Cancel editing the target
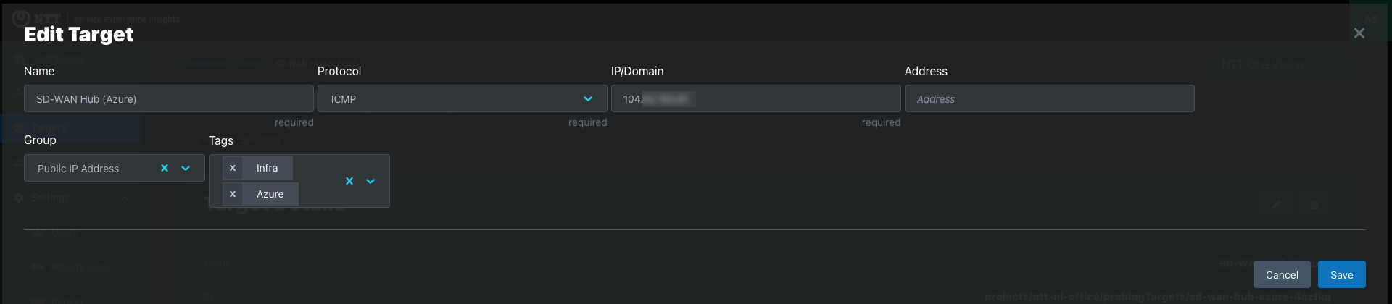 (x=1282, y=274)
